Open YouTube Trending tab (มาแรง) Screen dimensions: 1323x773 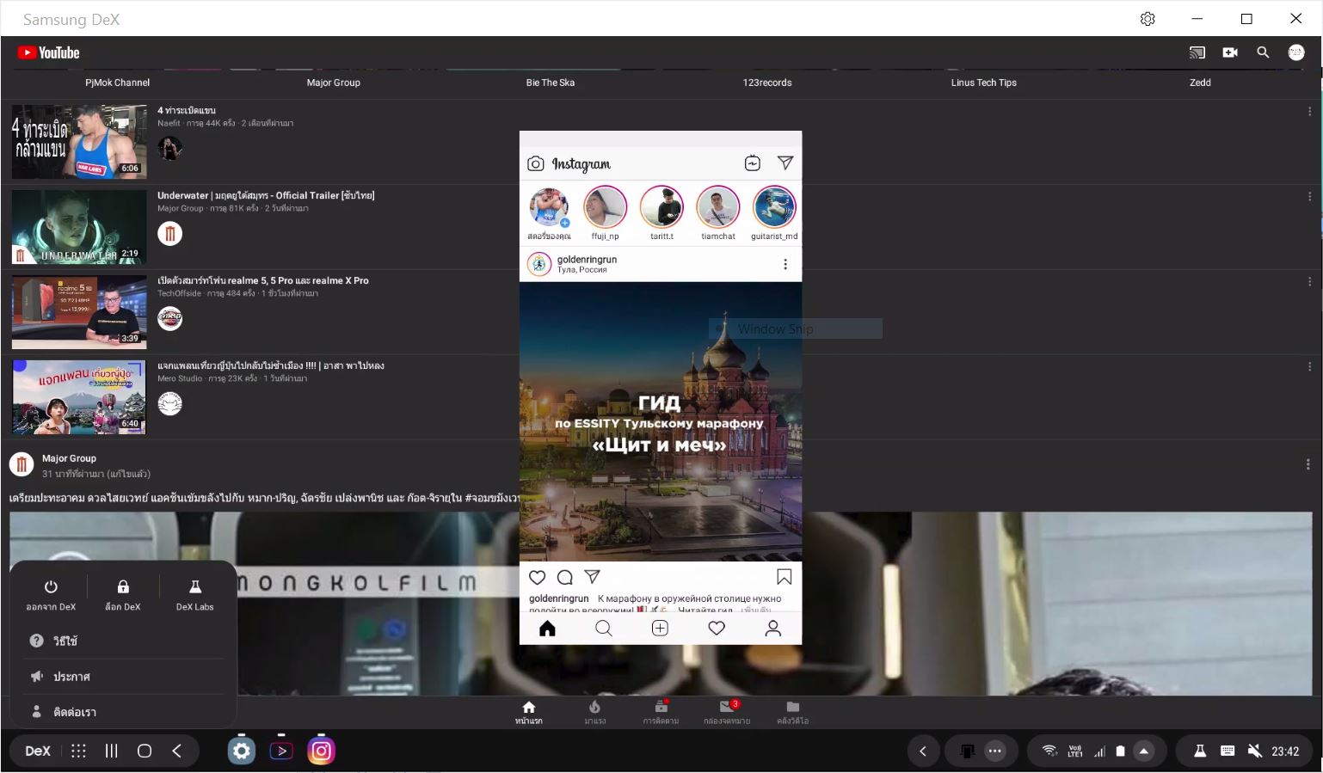coord(594,712)
